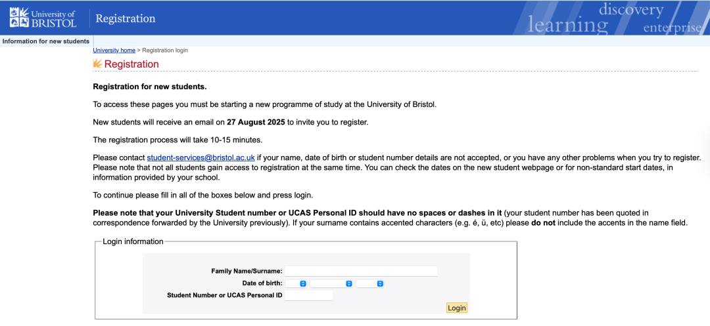Select the '27 August 2025' date text
This screenshot has width=710, height=326.
(x=255, y=123)
